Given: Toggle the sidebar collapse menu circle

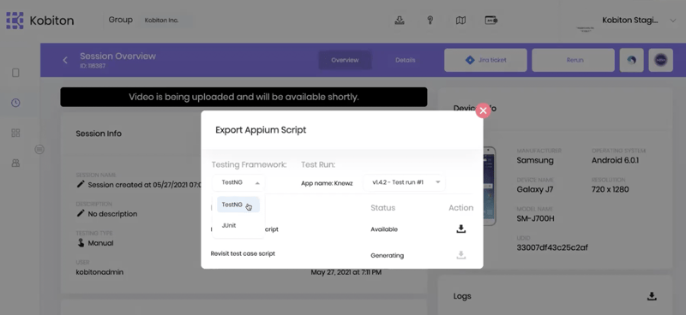Looking at the screenshot, I should point(39,150).
